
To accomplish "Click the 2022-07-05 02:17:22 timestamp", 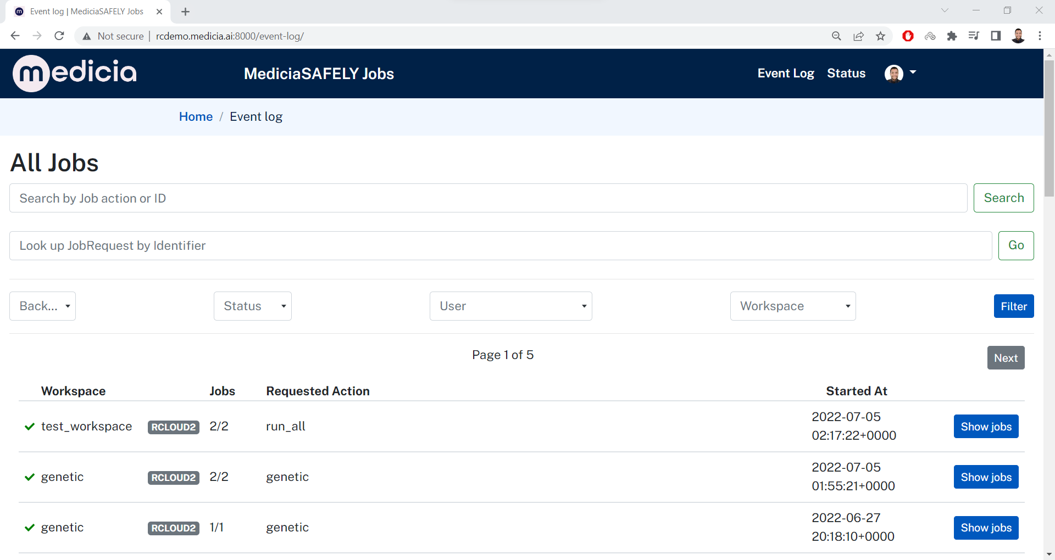I will (853, 426).
